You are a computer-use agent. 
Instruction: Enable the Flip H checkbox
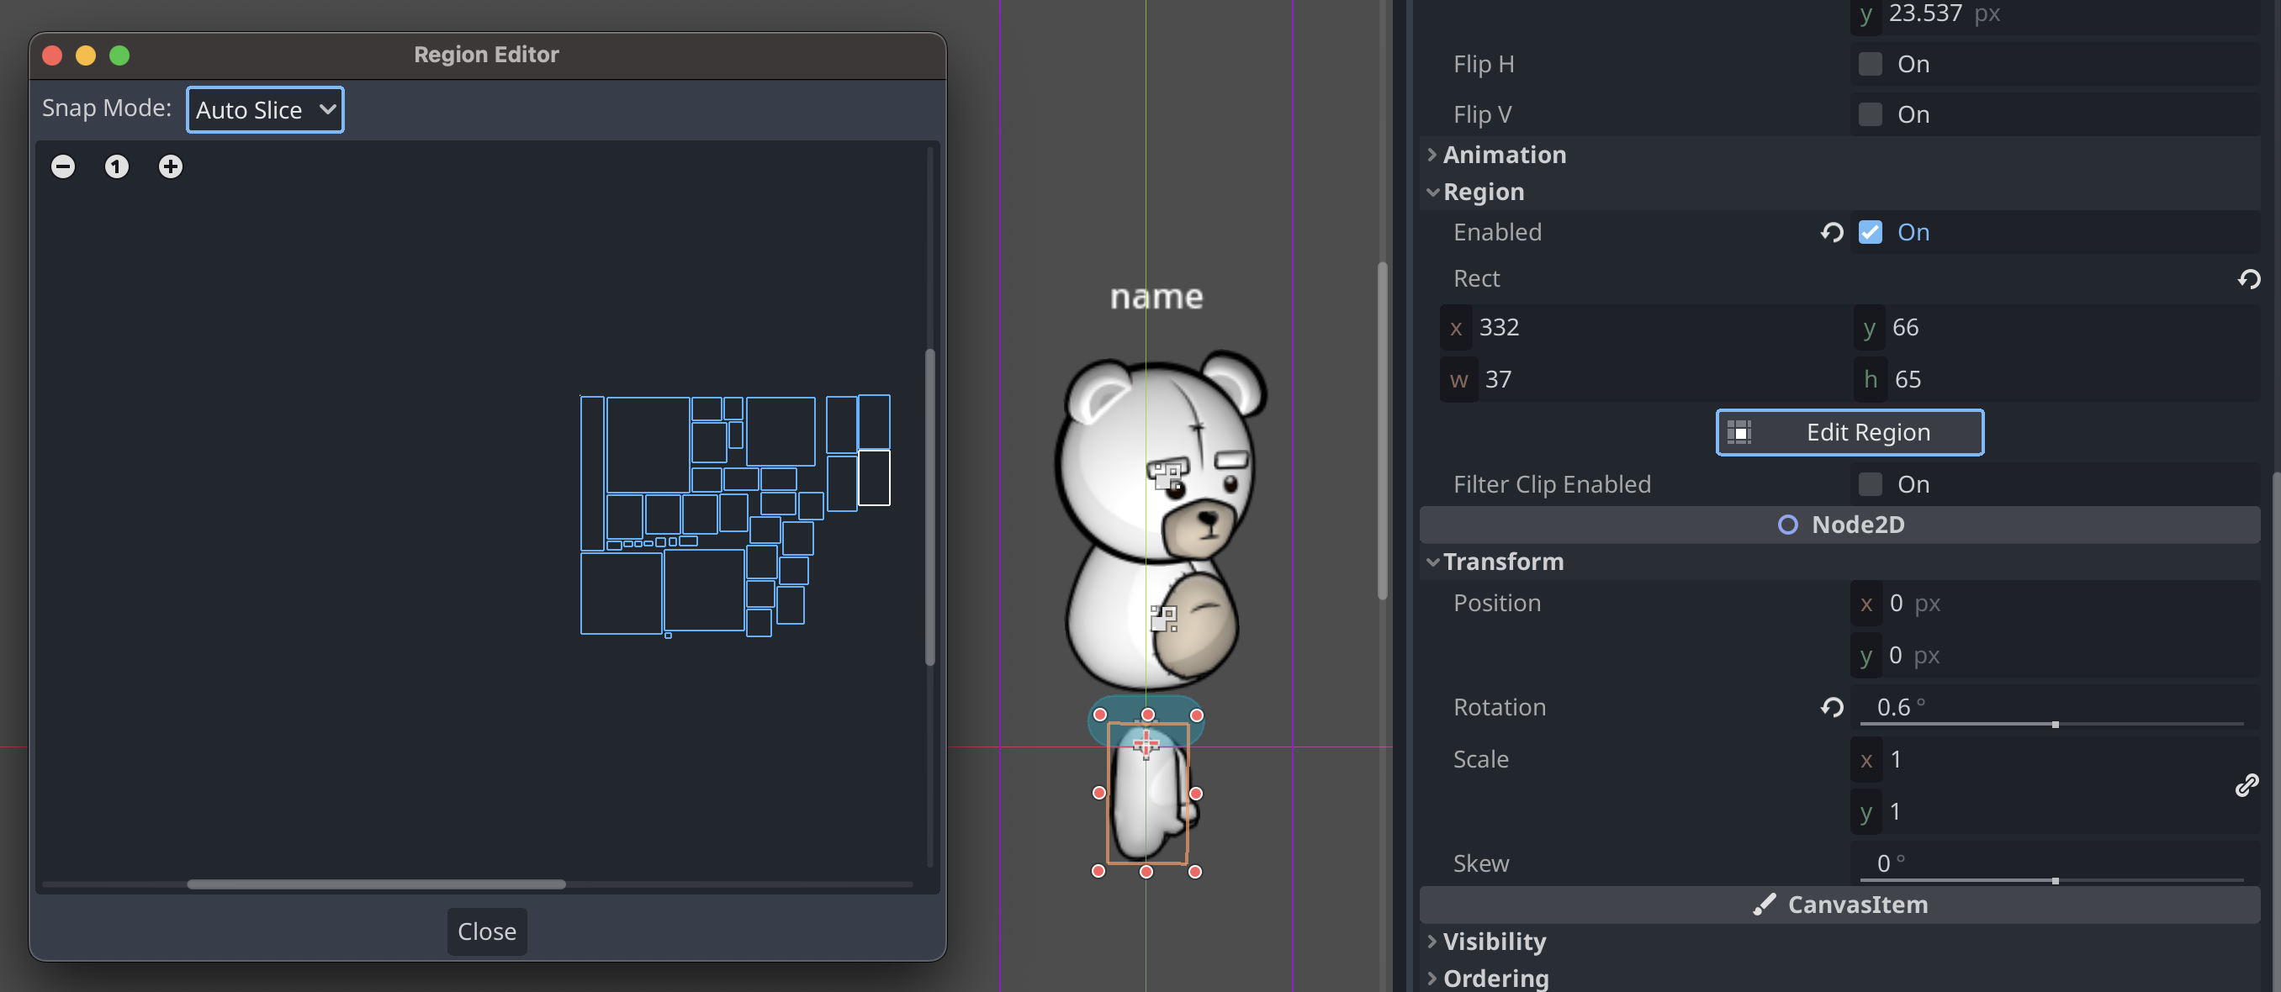click(1871, 63)
